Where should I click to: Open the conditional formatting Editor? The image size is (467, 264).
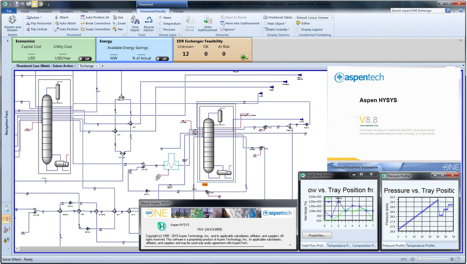point(303,23)
